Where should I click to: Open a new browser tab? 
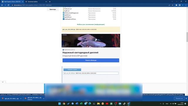pyautogui.click(x=50, y=2)
